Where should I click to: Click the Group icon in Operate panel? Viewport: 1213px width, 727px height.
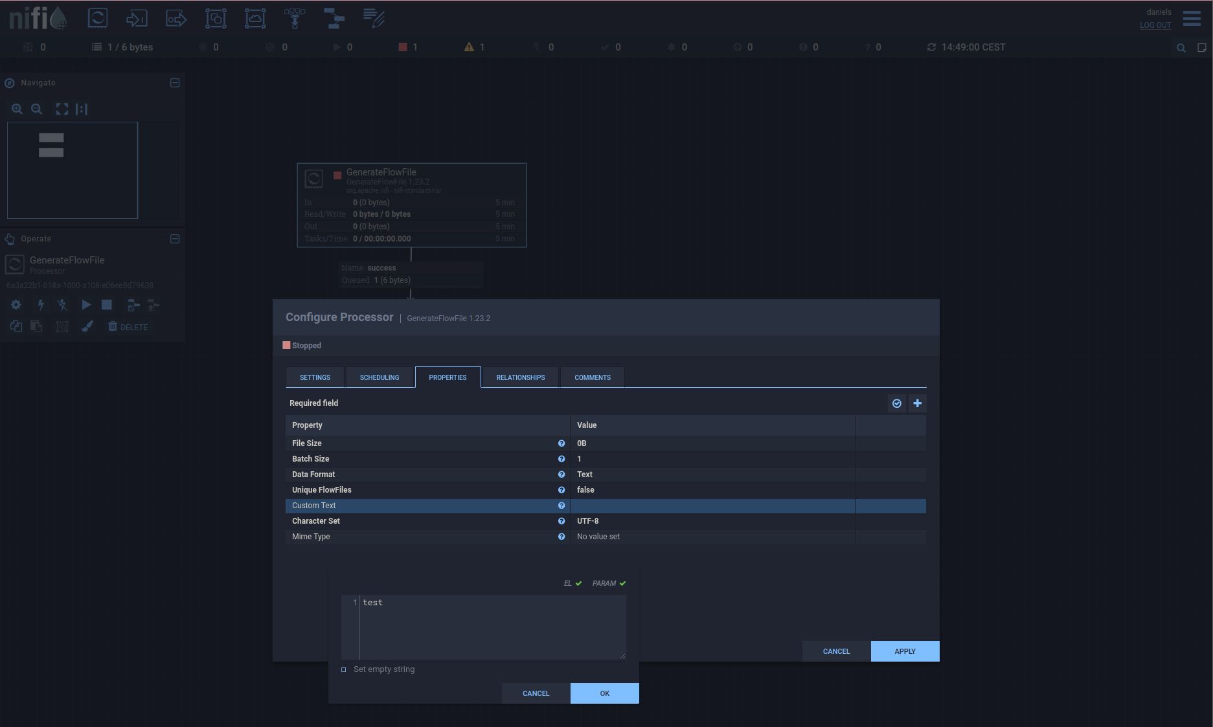(62, 326)
